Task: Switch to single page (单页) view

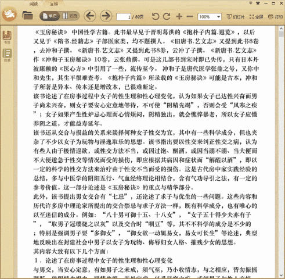Action: click(49, 16)
